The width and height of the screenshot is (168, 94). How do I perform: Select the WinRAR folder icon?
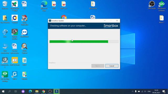[x=24, y=75]
